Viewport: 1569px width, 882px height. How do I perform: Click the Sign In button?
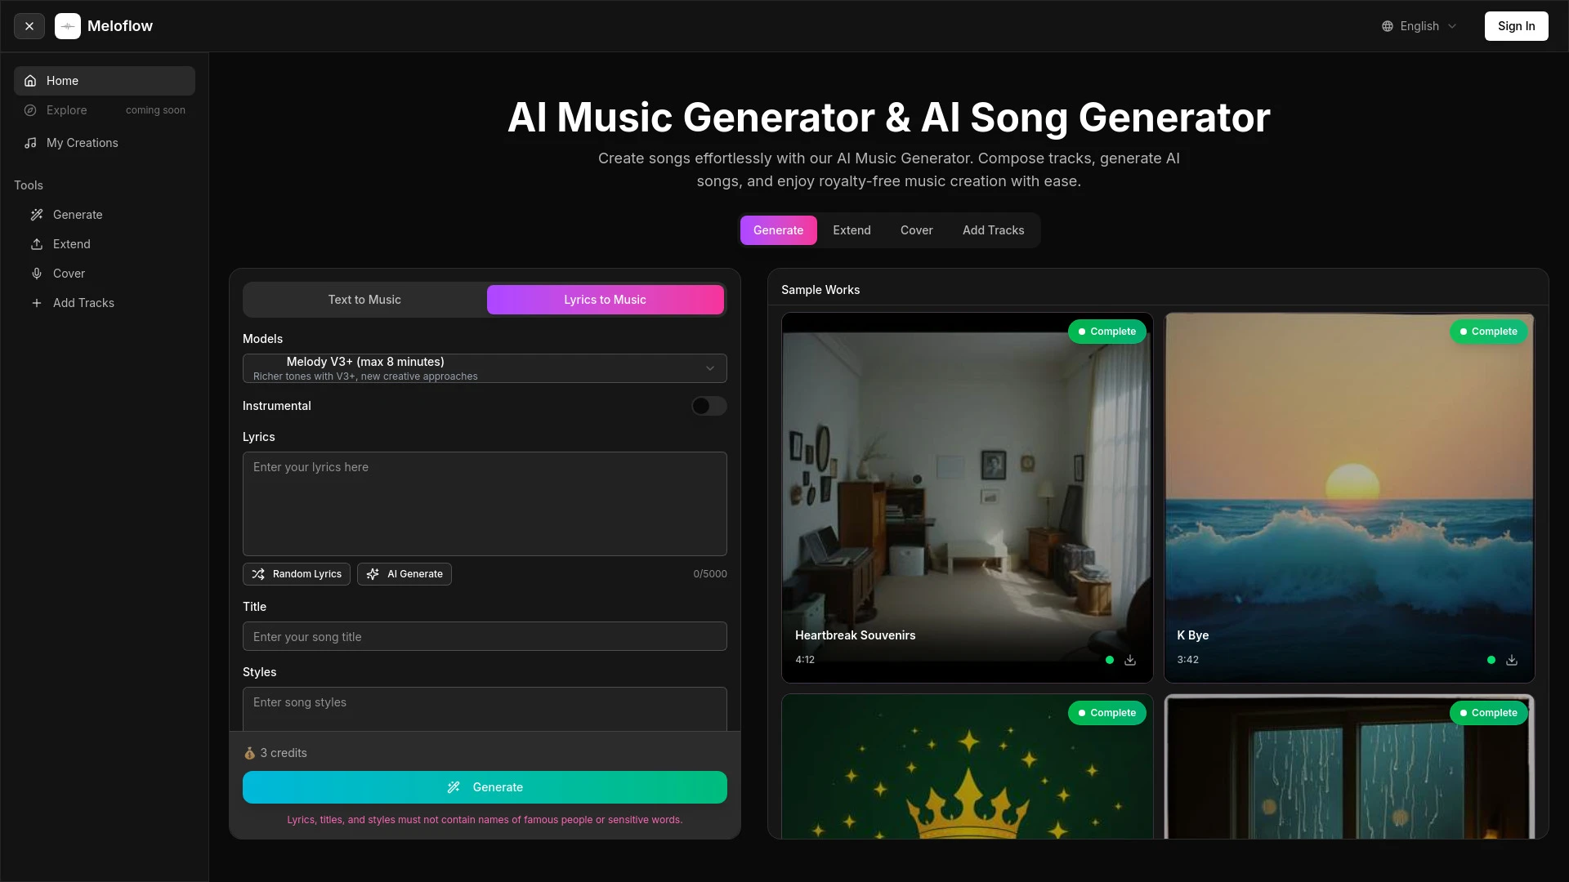coord(1516,25)
